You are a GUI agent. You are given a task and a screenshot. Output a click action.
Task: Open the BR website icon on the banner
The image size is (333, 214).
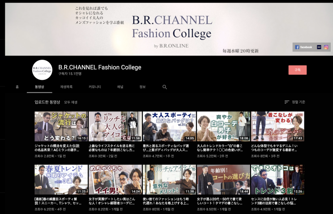click(319, 47)
